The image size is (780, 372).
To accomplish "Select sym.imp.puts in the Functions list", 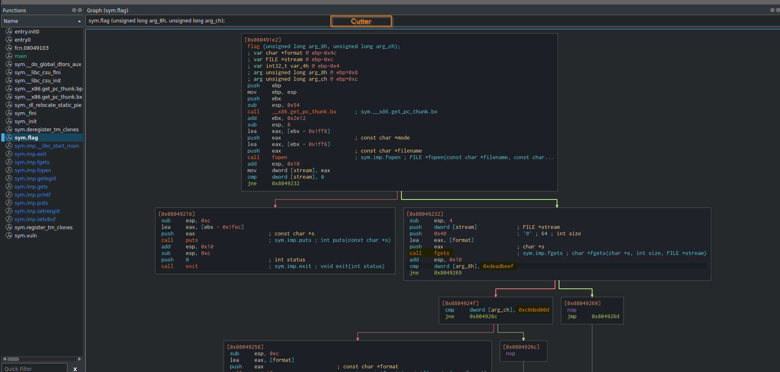I will tap(42, 203).
